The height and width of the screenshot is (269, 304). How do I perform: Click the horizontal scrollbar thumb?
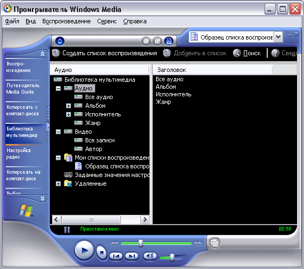click(x=91, y=220)
